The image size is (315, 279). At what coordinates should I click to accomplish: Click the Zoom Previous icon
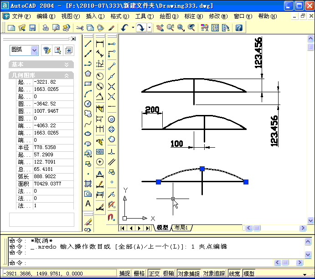191,28
